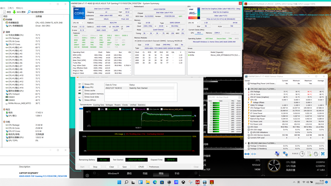Open taskbar Search
The height and width of the screenshot is (186, 331).
(126, 182)
